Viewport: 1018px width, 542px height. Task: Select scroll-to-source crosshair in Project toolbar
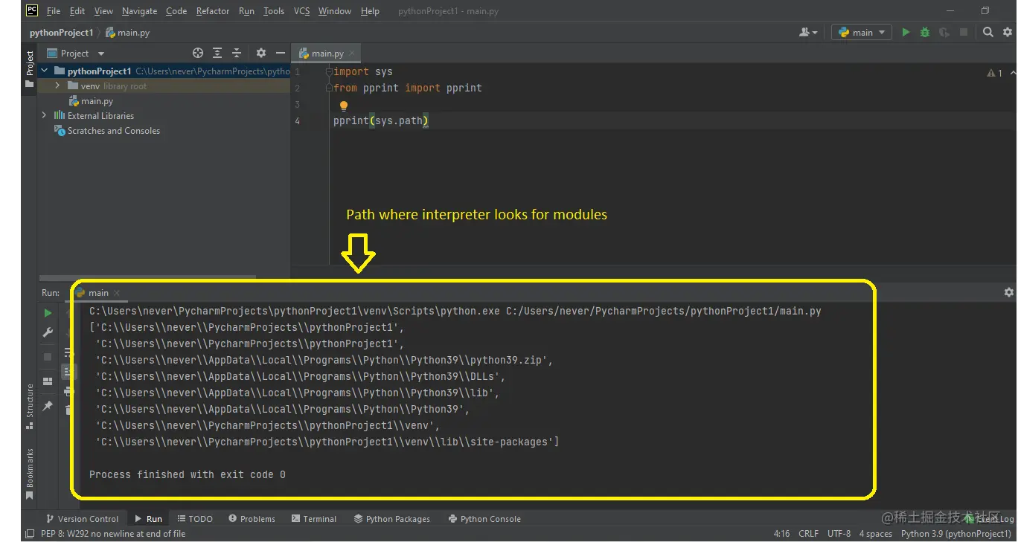click(197, 53)
